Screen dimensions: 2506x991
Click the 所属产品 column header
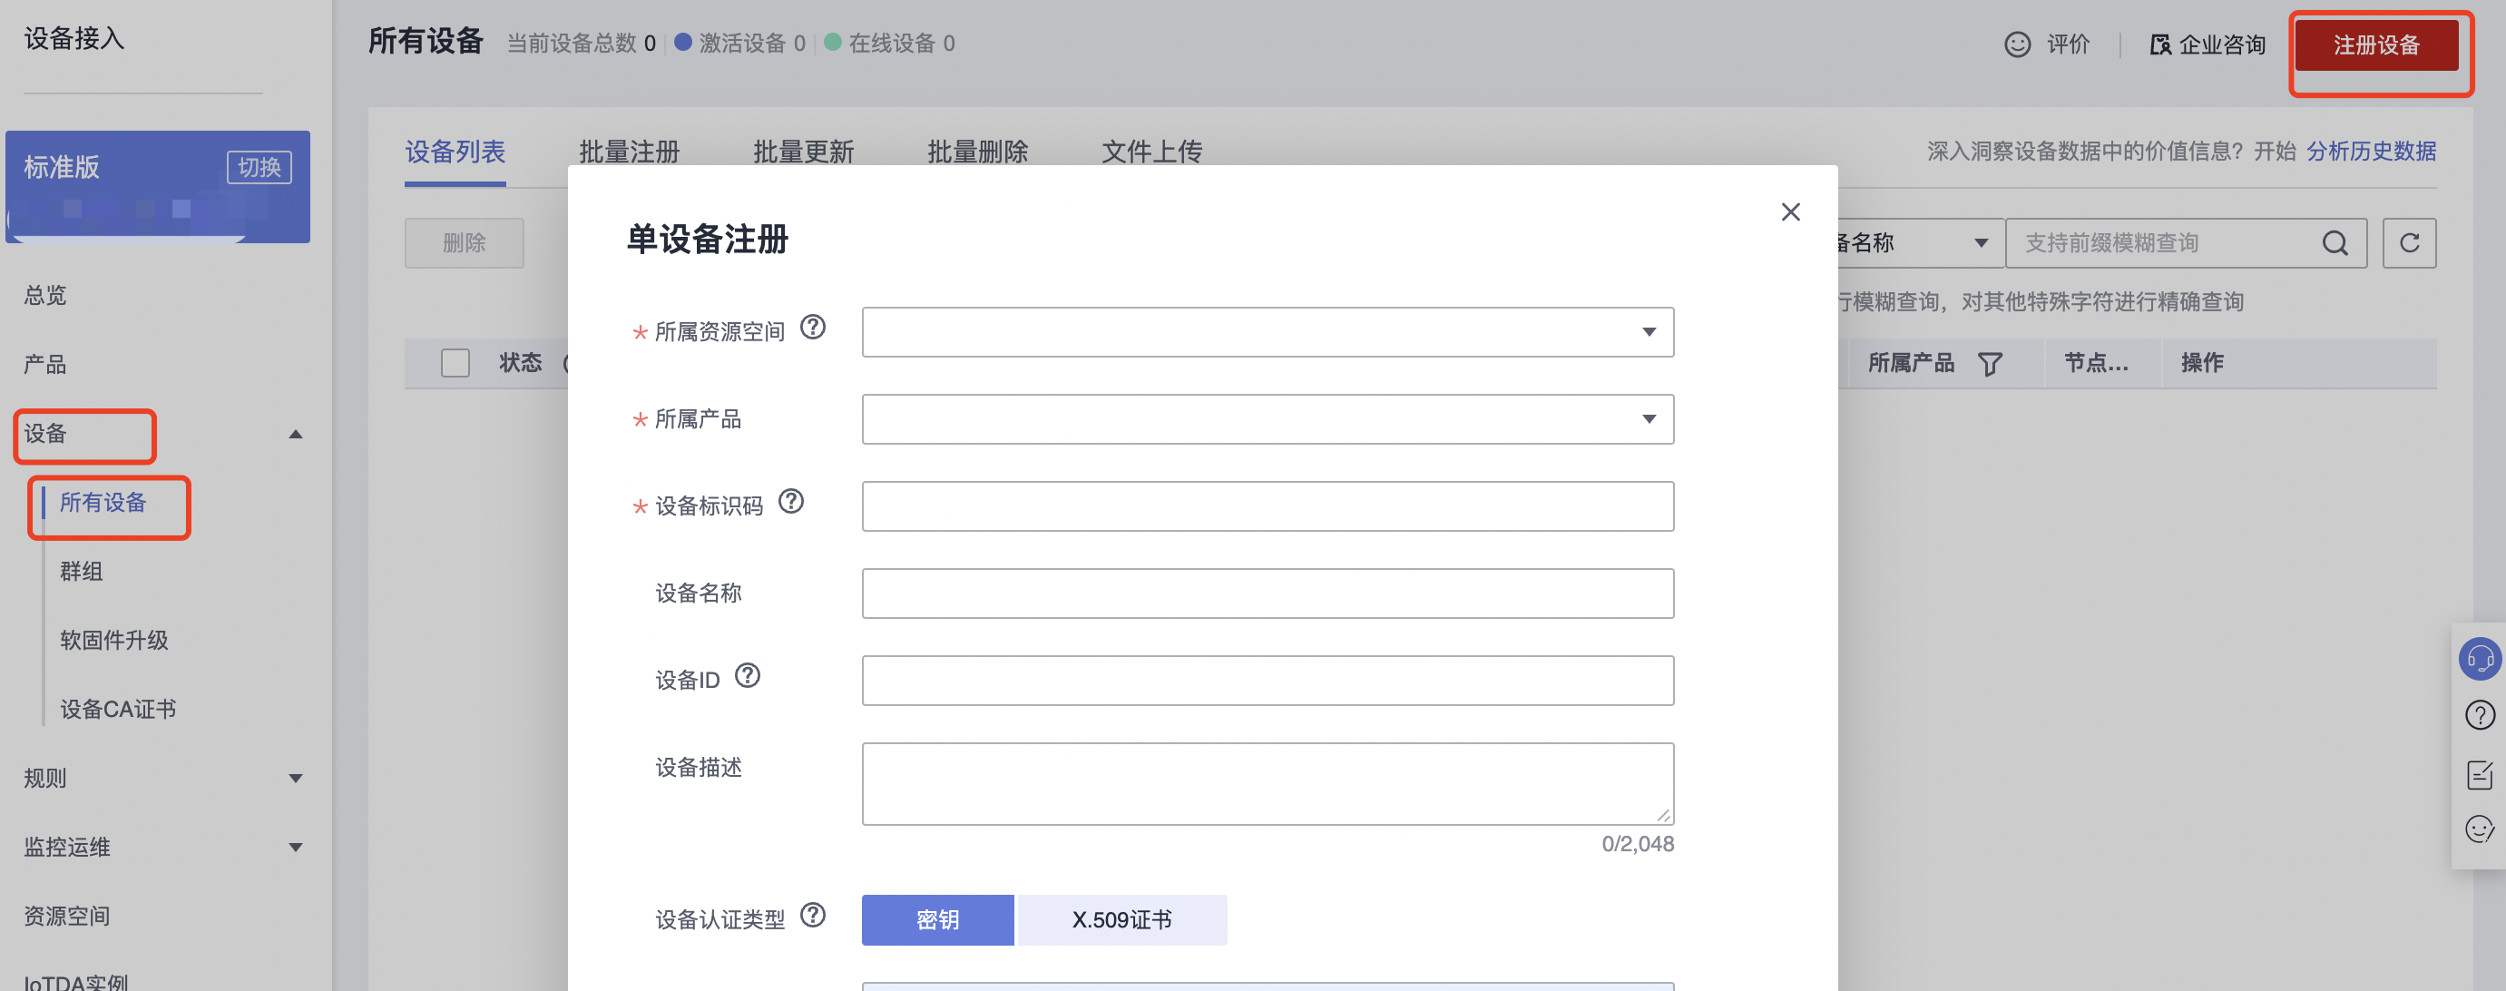[x=1911, y=363]
